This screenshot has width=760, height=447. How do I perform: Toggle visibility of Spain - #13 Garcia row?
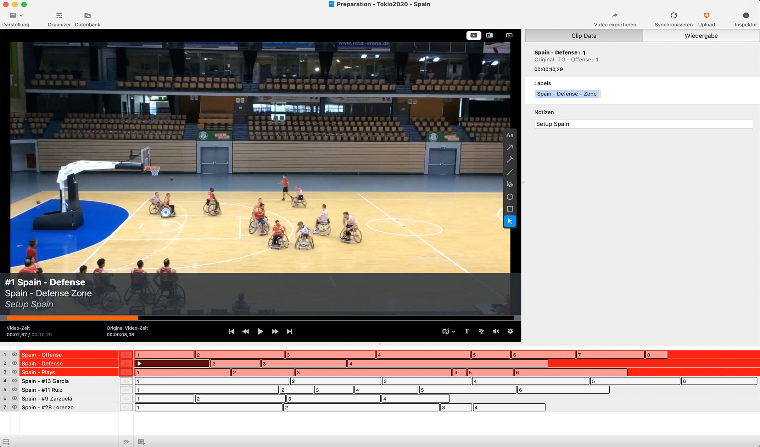(15, 381)
